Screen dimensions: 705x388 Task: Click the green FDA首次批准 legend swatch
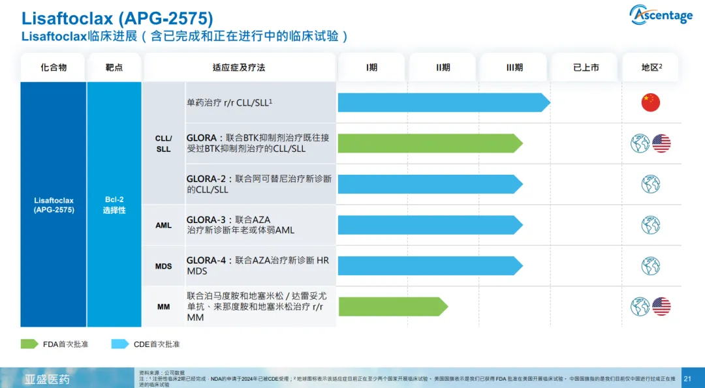[x=29, y=344]
